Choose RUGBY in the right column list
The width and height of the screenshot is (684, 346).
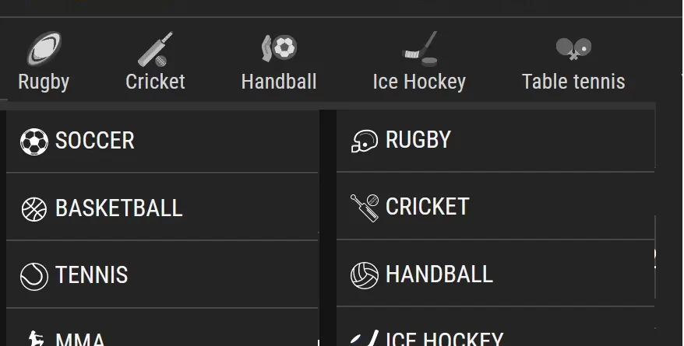(495, 141)
